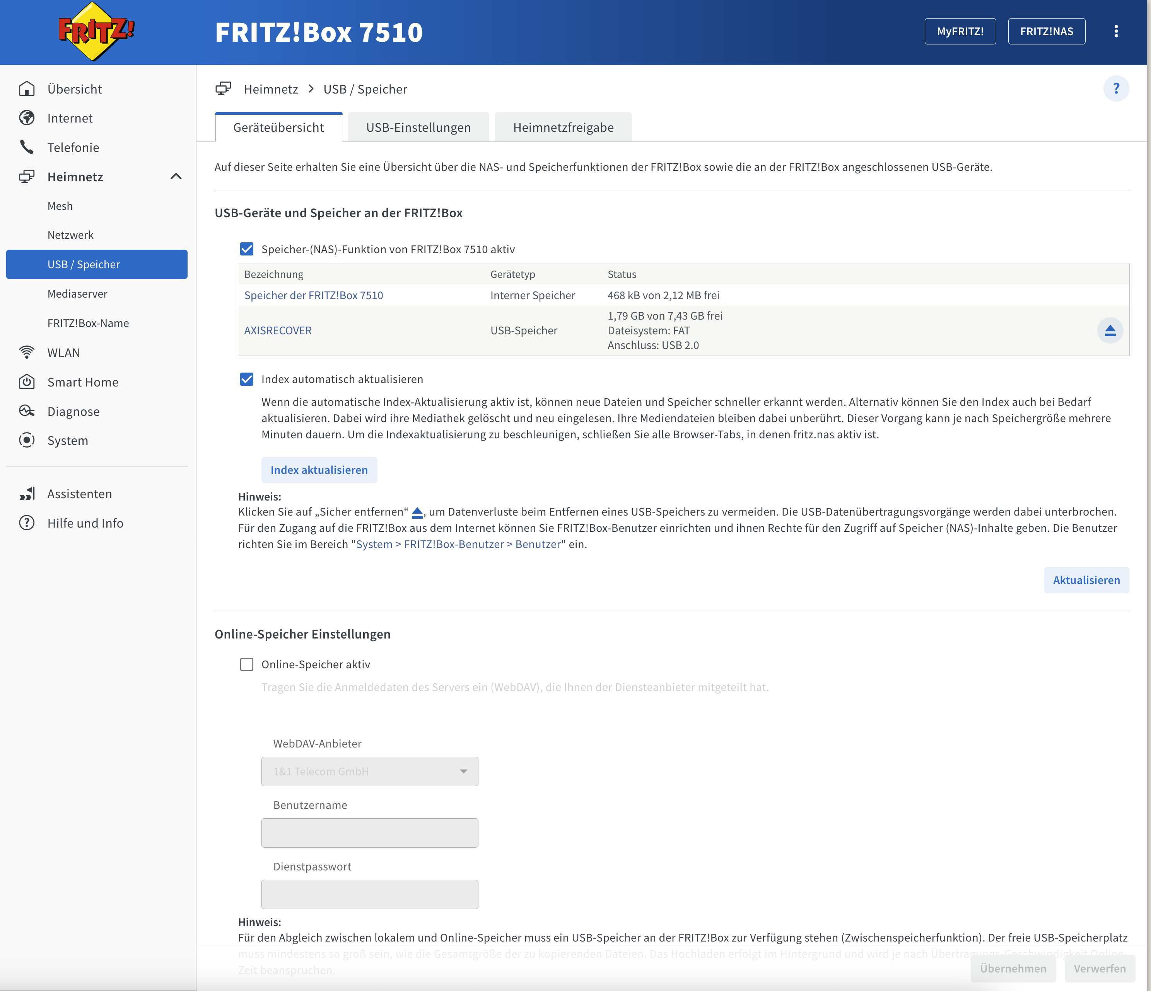
Task: Open Speicher der FRITZ!Box 7510 link
Action: click(314, 295)
